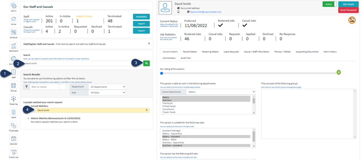Screen dimensions: 361x160
Task: Open the Casual / Staff Information tab
Action: click(x=257, y=52)
